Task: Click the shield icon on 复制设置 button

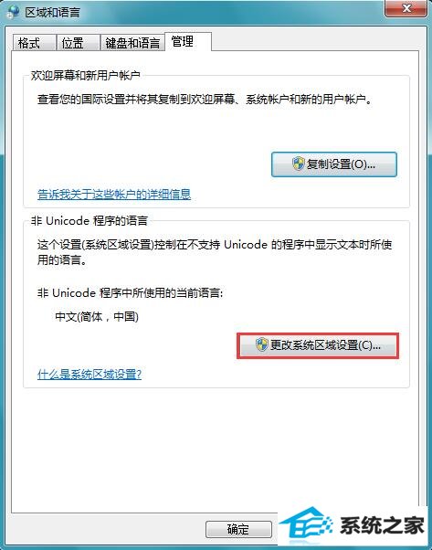Action: [x=299, y=164]
